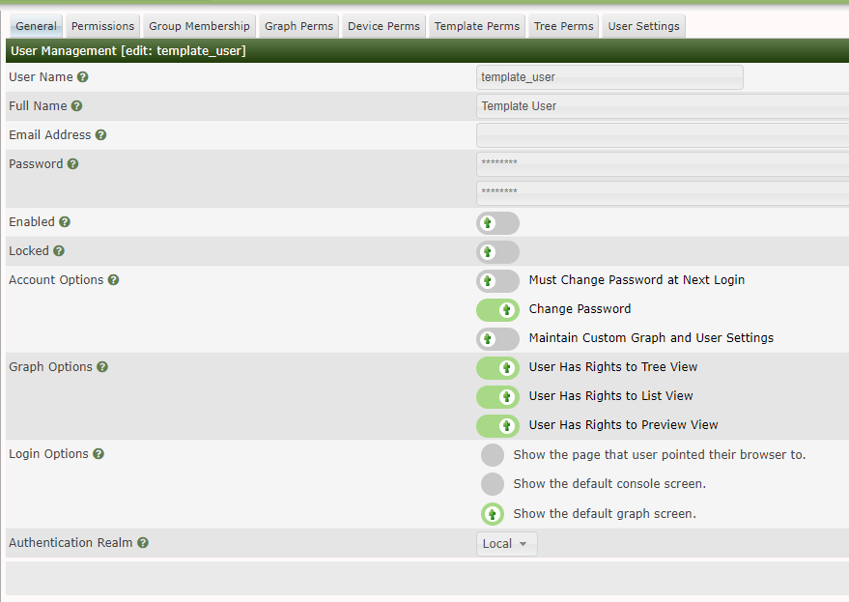Open help for Email Address

[101, 134]
